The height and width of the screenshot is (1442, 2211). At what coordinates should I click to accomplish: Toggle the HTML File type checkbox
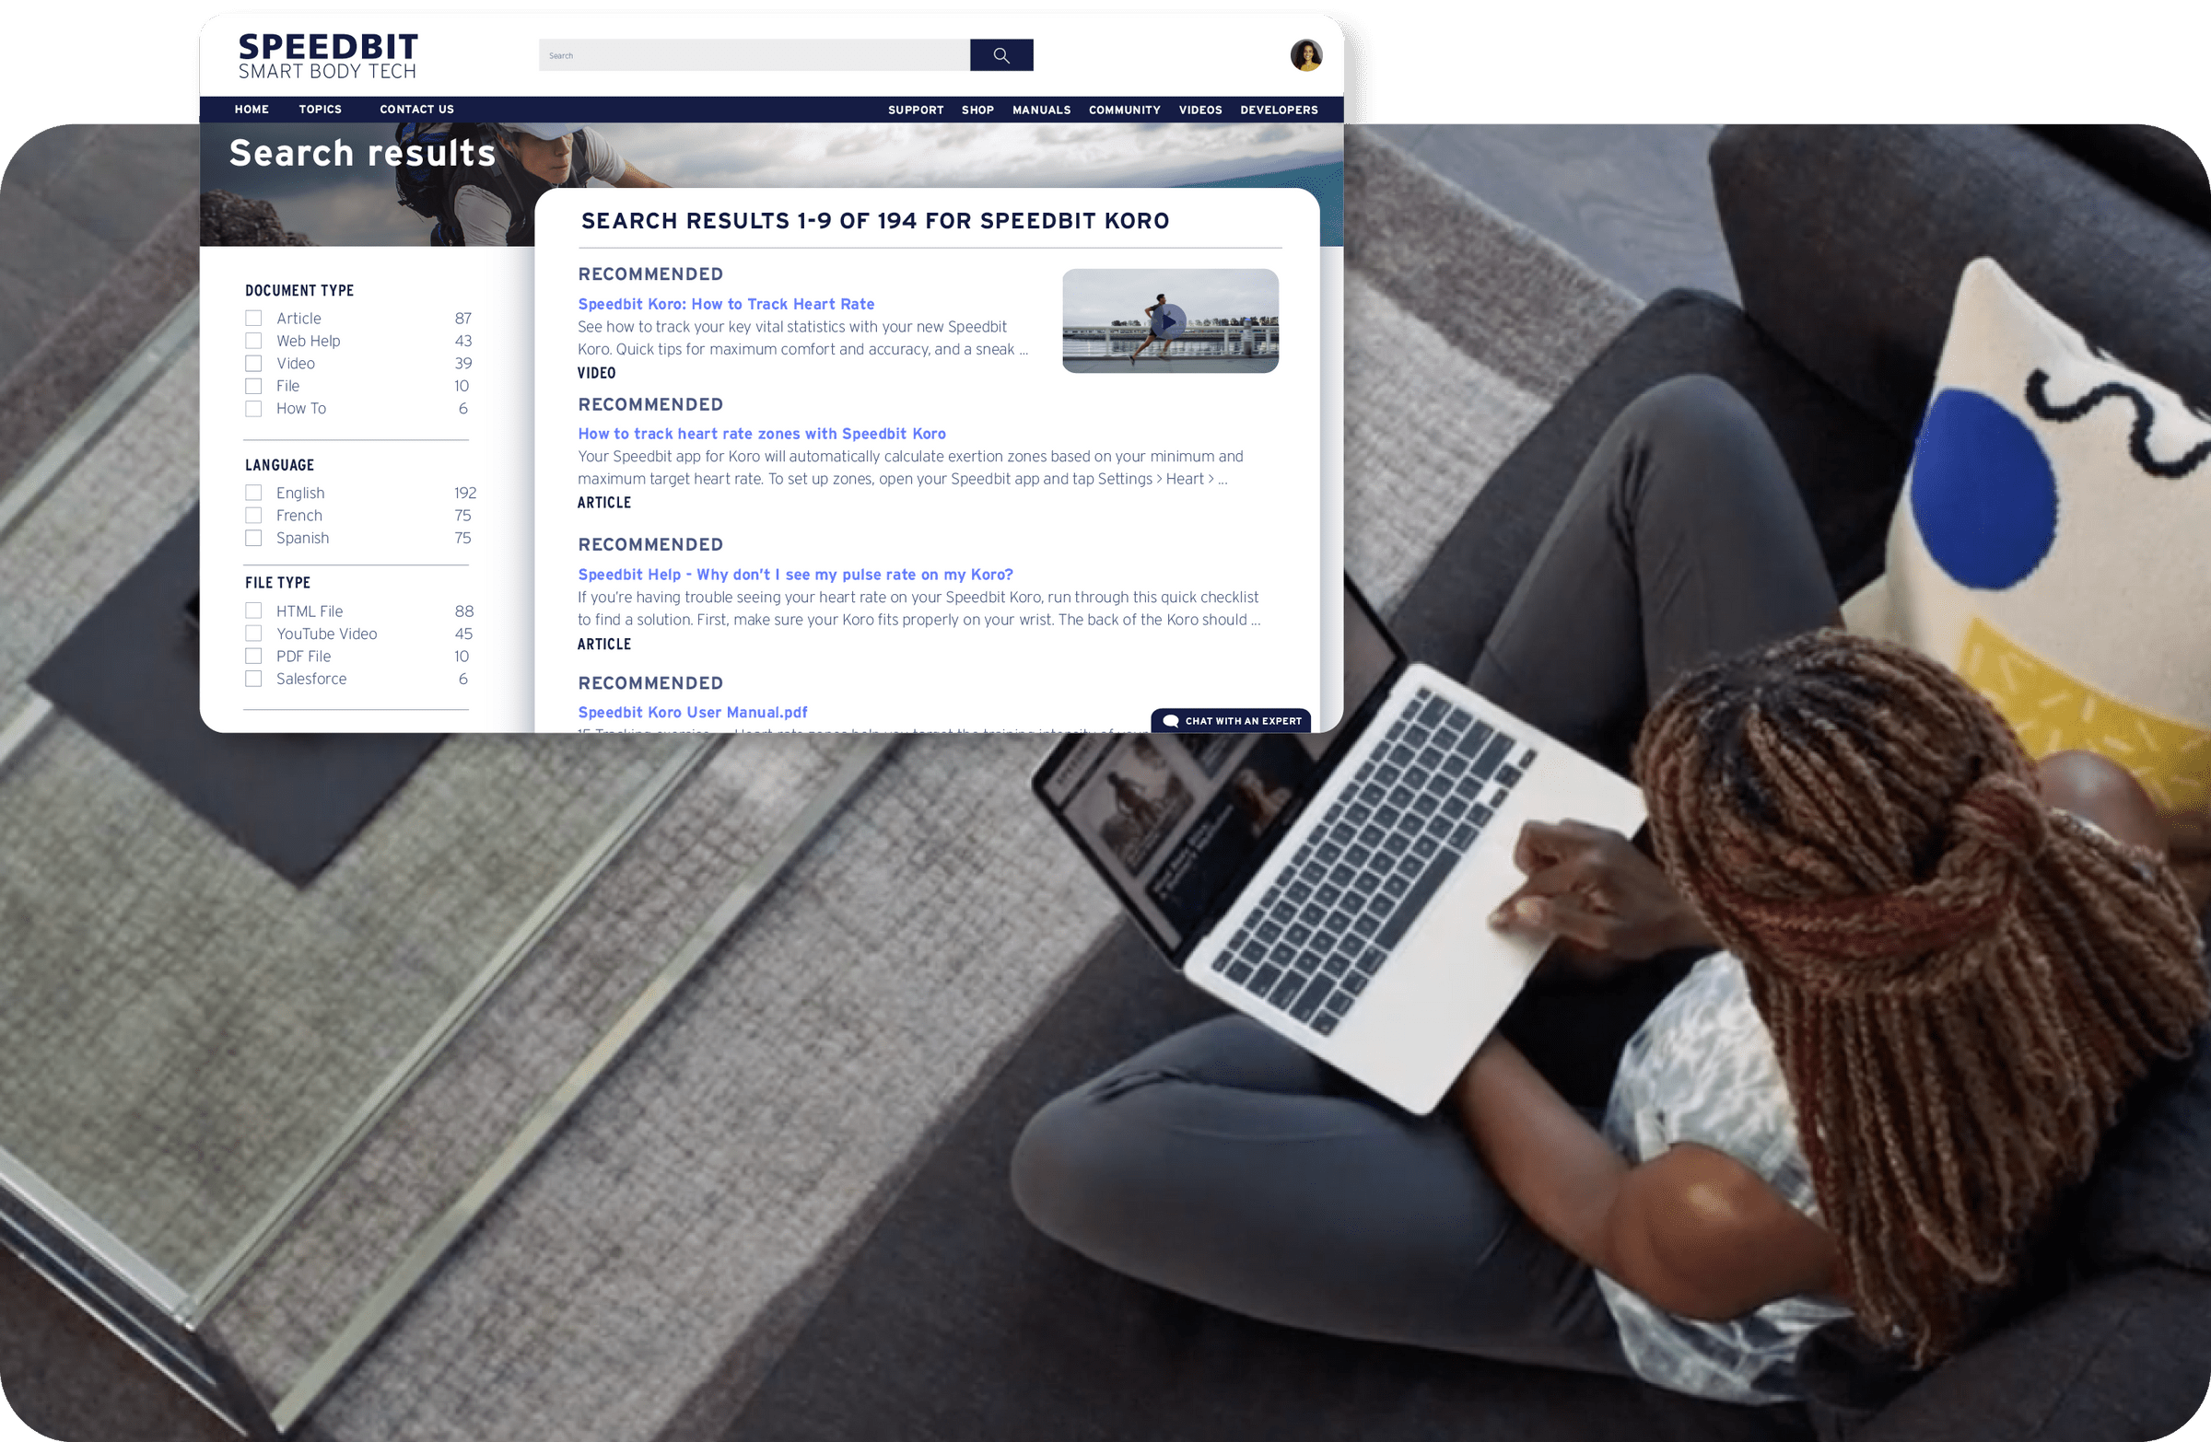(x=254, y=611)
